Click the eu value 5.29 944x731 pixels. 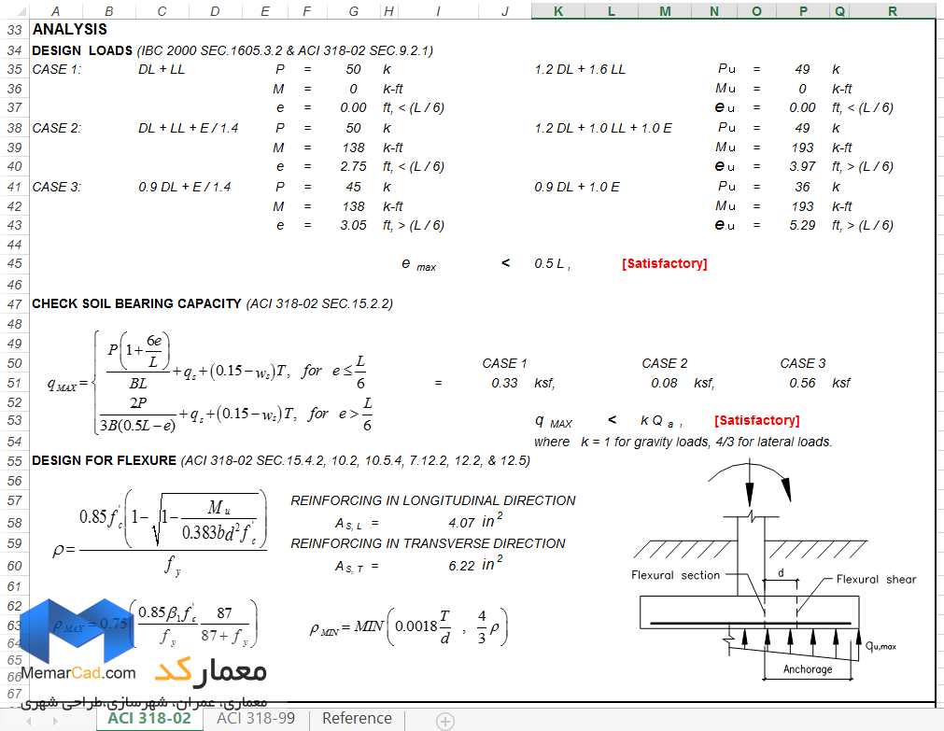(x=802, y=226)
